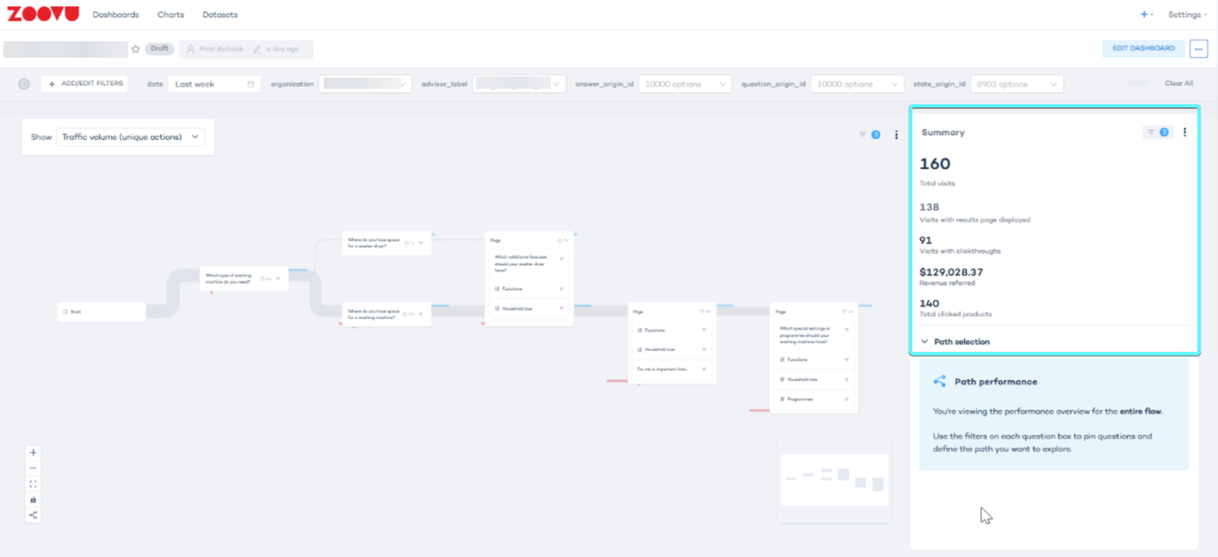Open the filter settings gear icon
The image size is (1218, 557).
(x=23, y=84)
